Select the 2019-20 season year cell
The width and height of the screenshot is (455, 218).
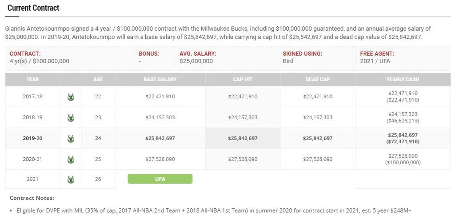click(x=32, y=138)
